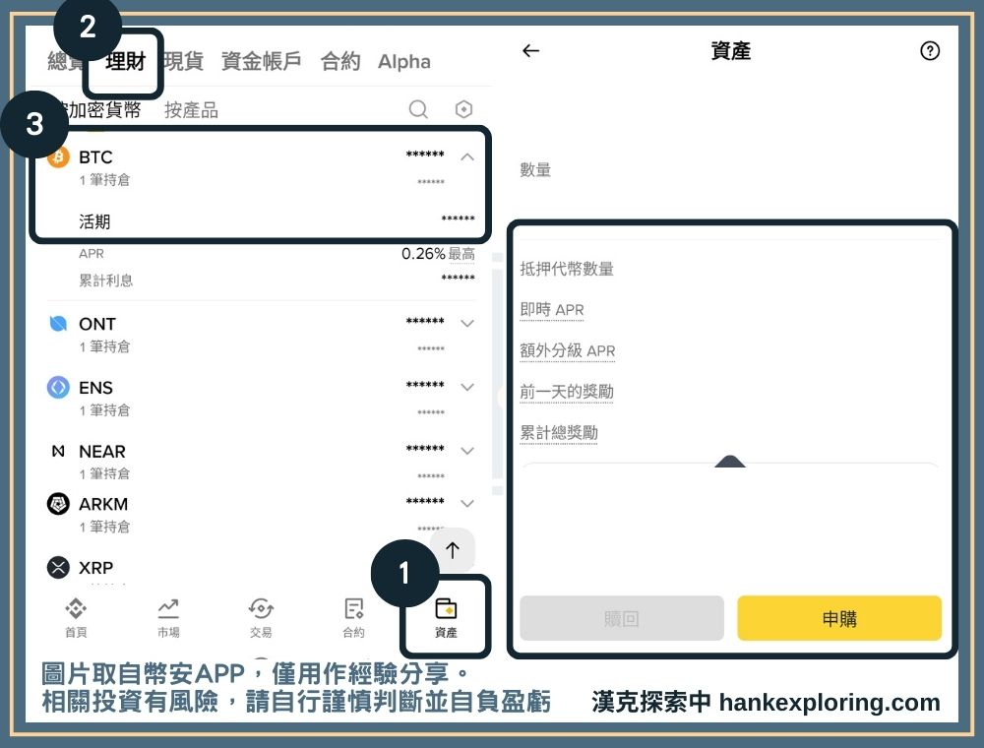The image size is (984, 748).
Task: Click the help question mark icon
Action: point(930,51)
